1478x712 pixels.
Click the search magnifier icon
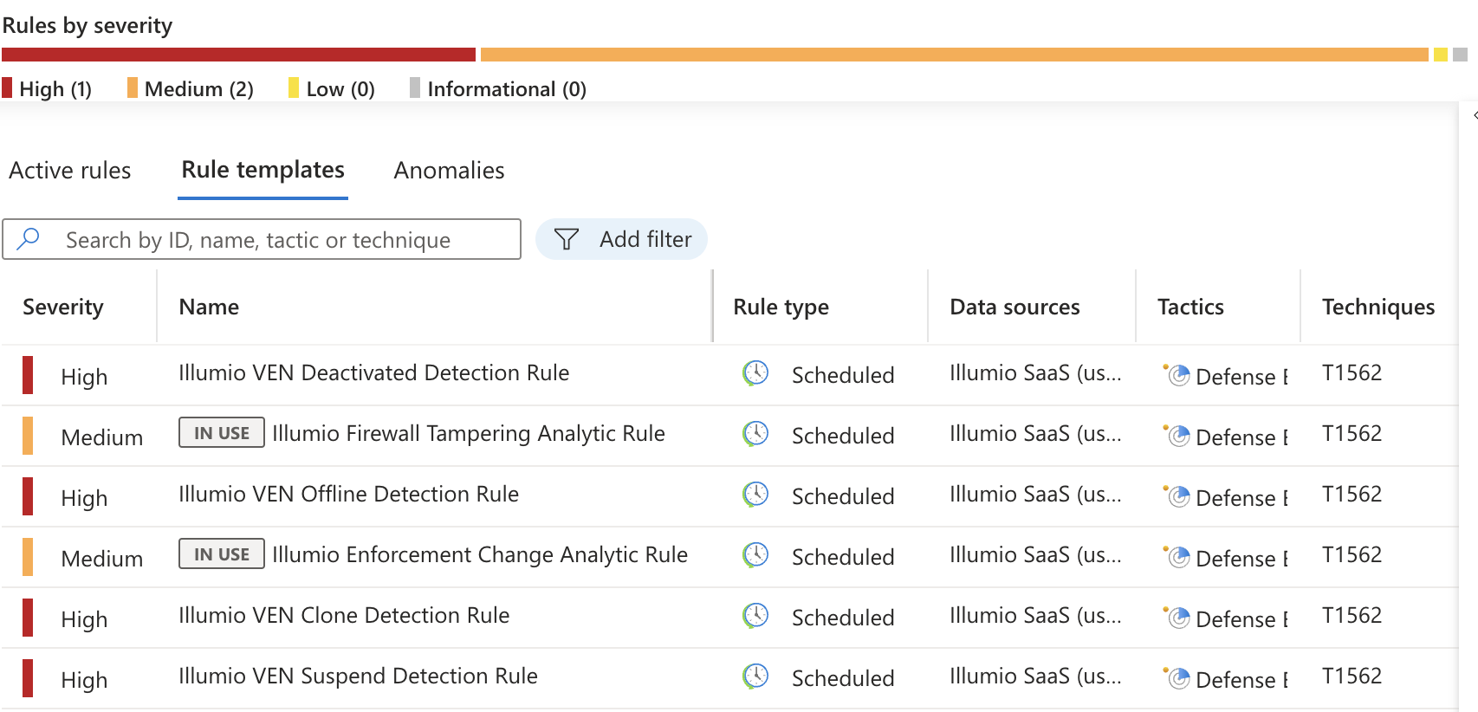point(29,238)
